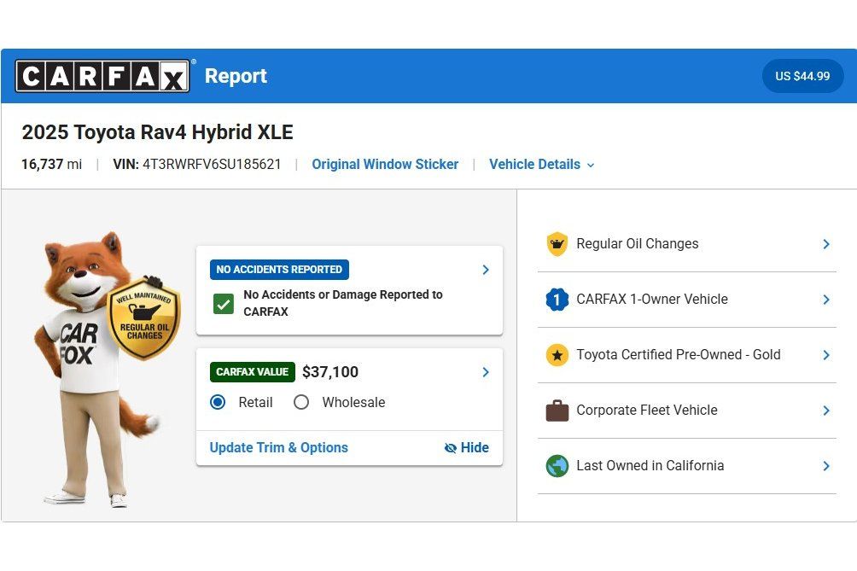Image resolution: width=857 pixels, height=571 pixels.
Task: Click the CARFAX logo
Action: 102,76
